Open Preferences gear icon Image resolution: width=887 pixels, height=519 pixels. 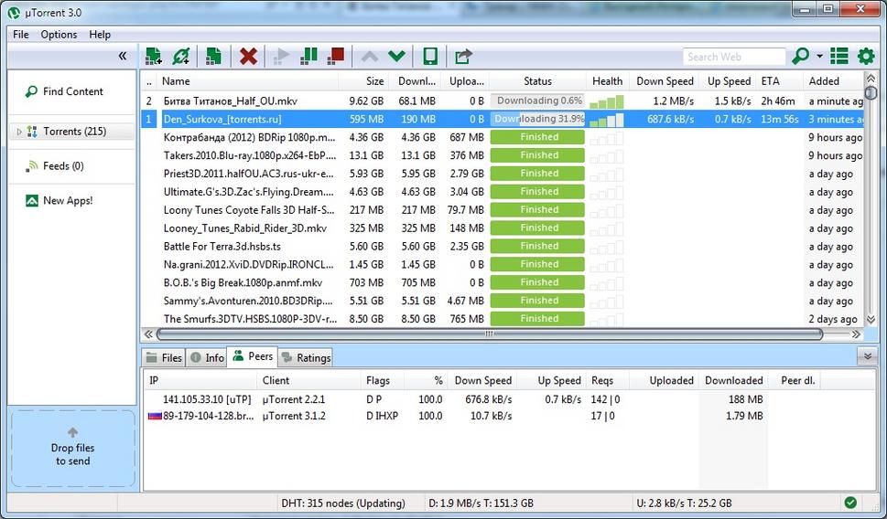pos(866,56)
